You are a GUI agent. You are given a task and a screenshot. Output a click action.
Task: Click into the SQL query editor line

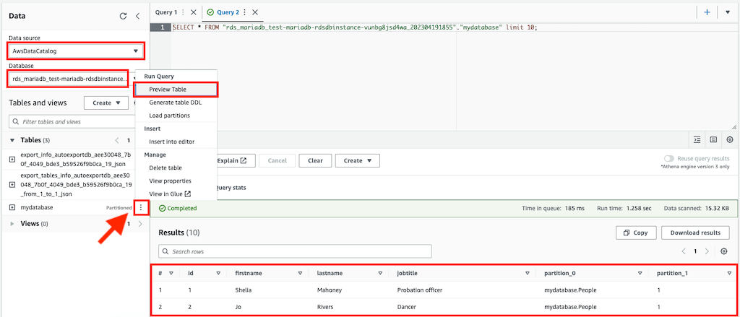(355, 27)
